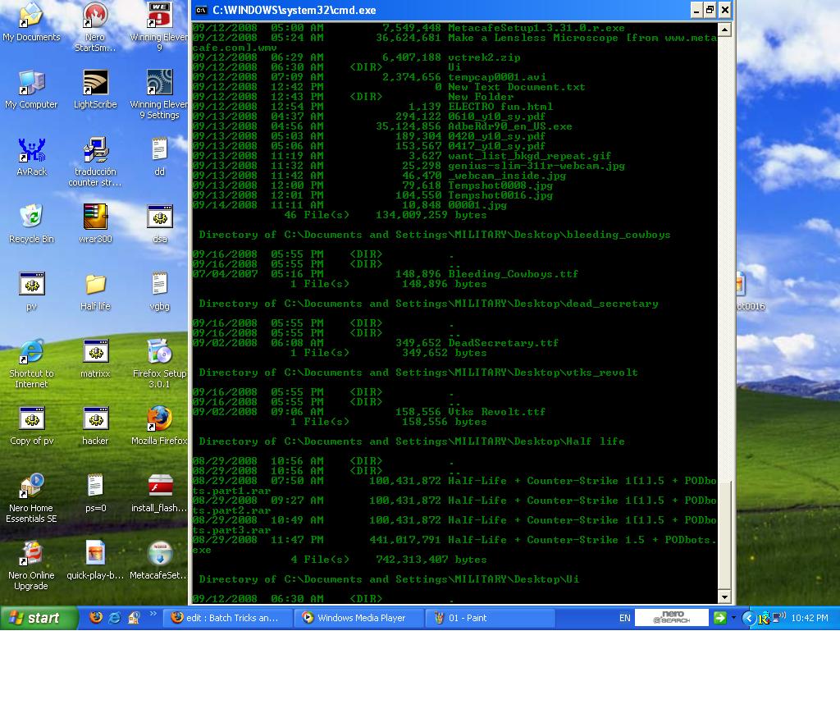Viewport: 840px width, 727px height.
Task: Click the genius-slim-311r-webcam.jpg file name
Action: (536, 166)
